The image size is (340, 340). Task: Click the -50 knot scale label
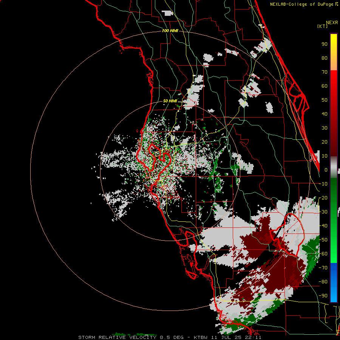coord(323,240)
